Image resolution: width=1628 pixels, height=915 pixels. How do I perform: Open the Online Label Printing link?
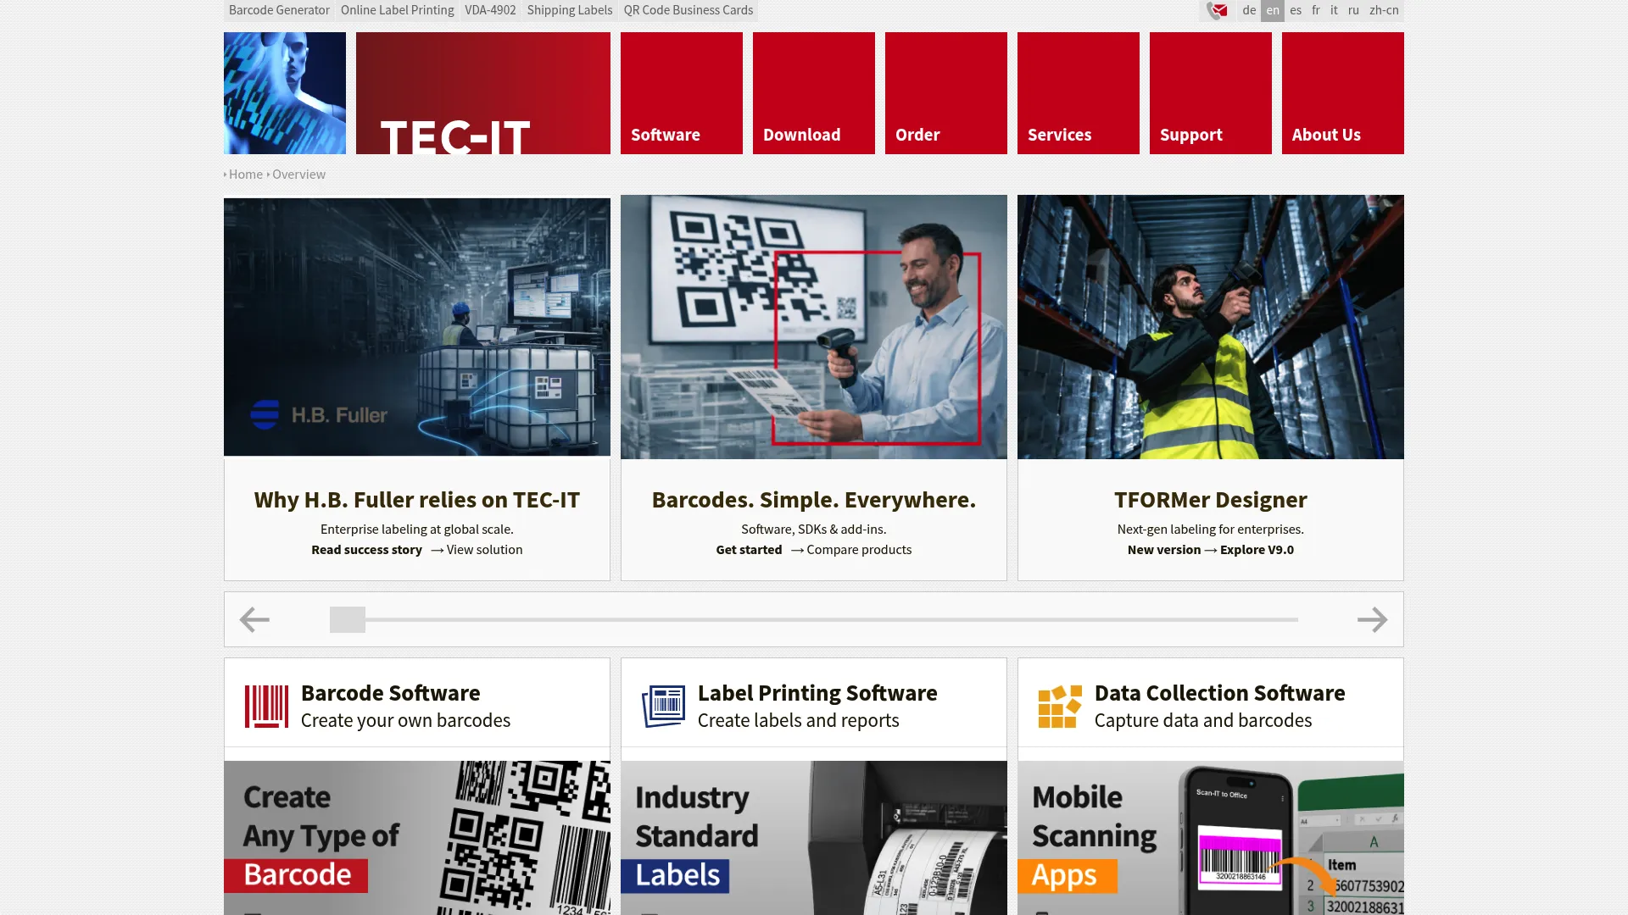(397, 10)
